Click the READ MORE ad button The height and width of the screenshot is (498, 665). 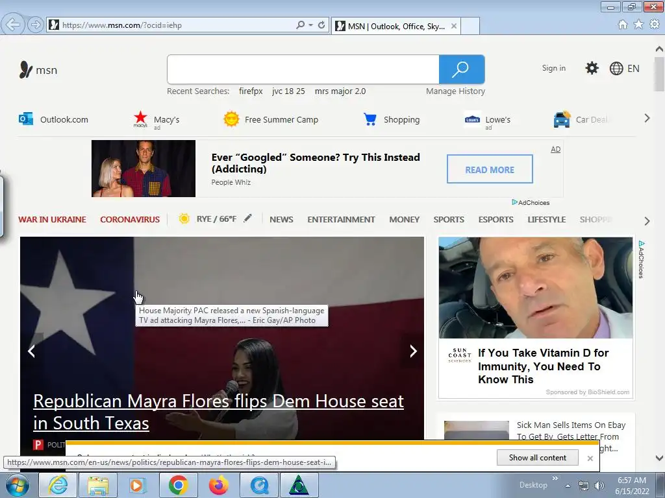(x=490, y=169)
